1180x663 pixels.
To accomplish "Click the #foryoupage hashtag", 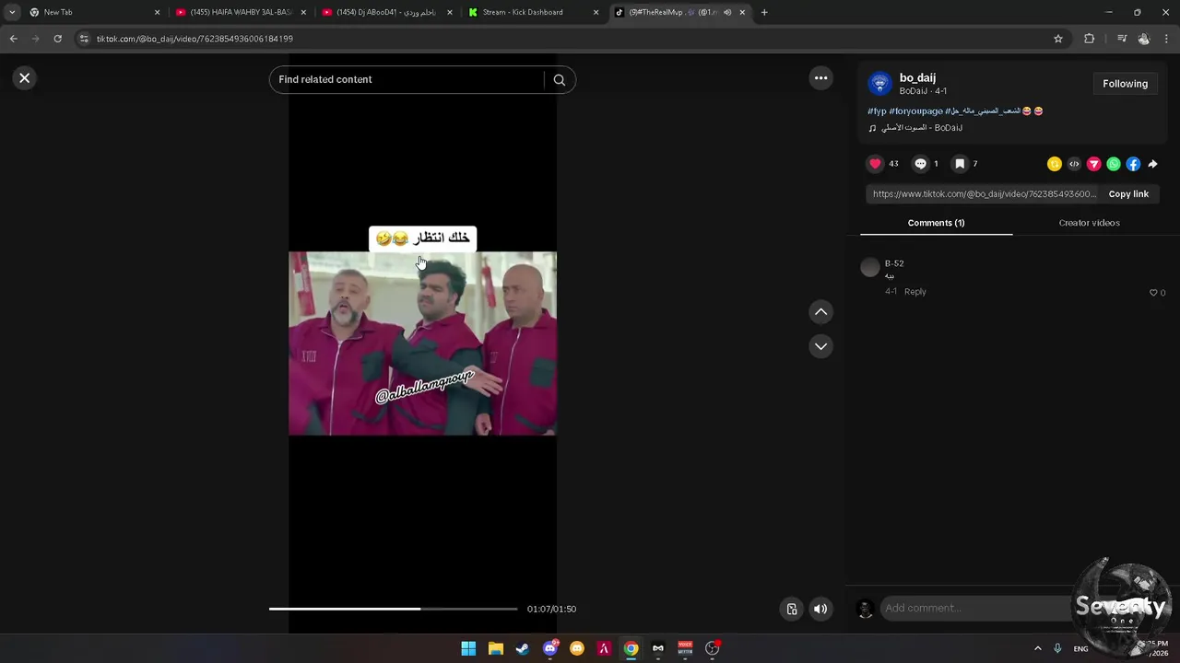I will click(915, 111).
